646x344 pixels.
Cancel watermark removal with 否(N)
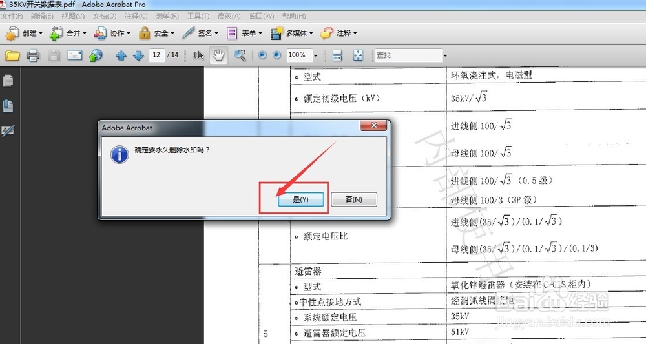[354, 199]
